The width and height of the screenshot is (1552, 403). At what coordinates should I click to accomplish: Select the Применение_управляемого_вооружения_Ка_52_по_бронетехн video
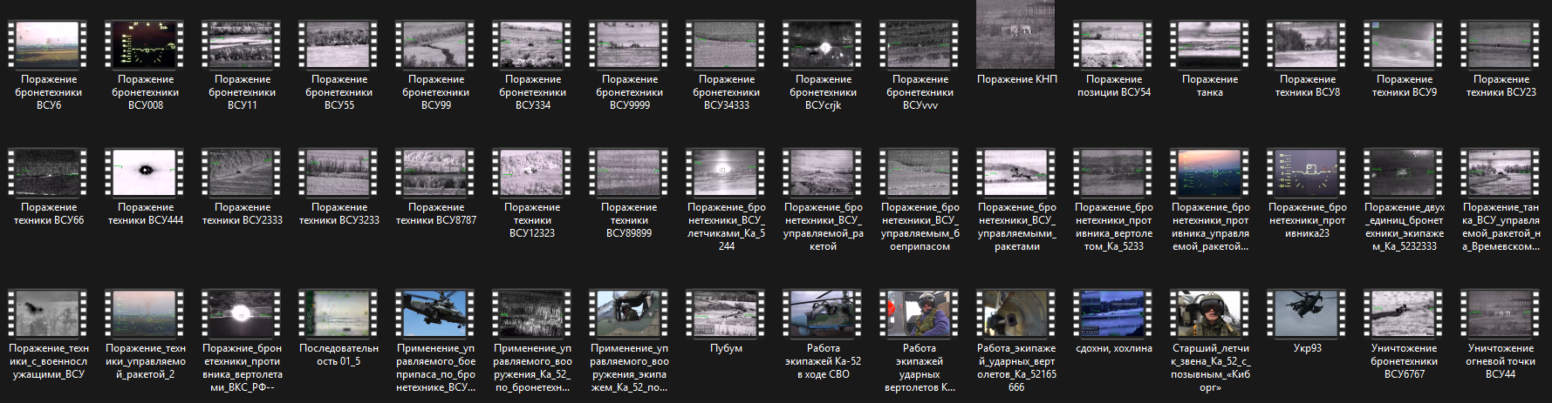coord(533,313)
